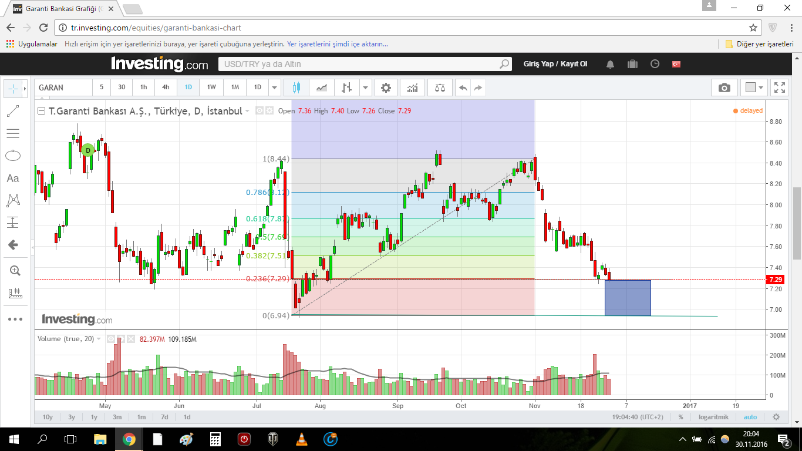
Task: Select the ellipse shape tool
Action: [13, 156]
